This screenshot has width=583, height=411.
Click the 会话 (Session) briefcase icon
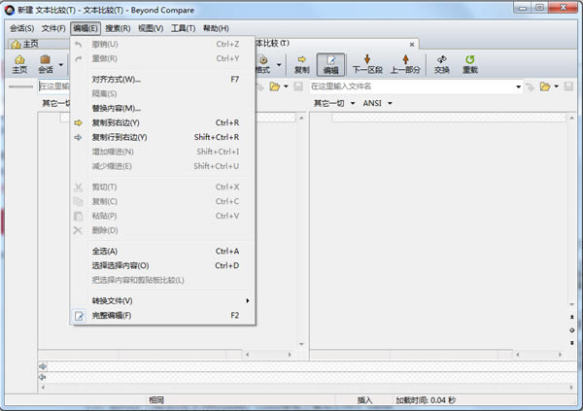[46, 64]
